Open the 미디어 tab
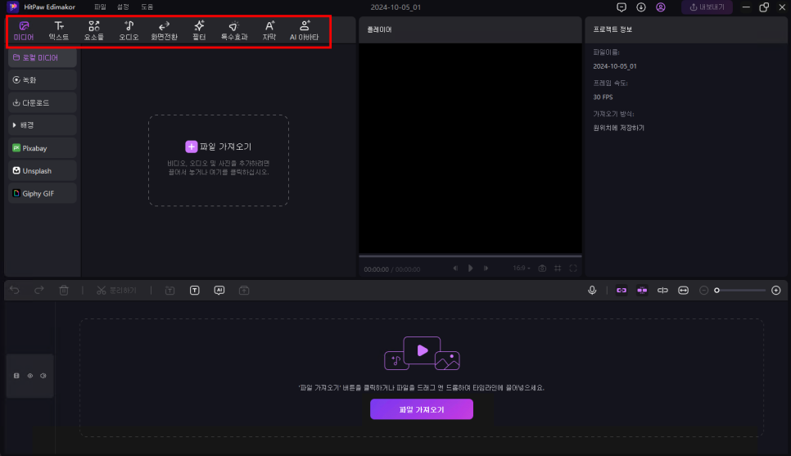The image size is (791, 456). click(24, 31)
